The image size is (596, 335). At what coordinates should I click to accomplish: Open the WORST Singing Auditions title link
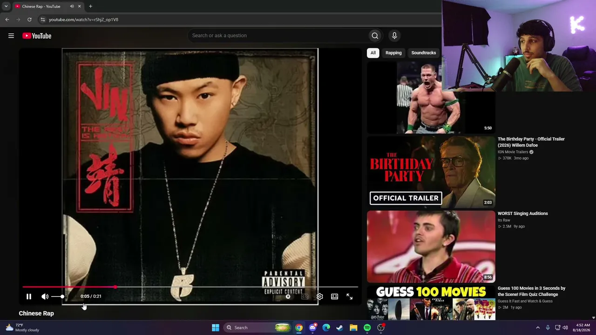point(523,214)
